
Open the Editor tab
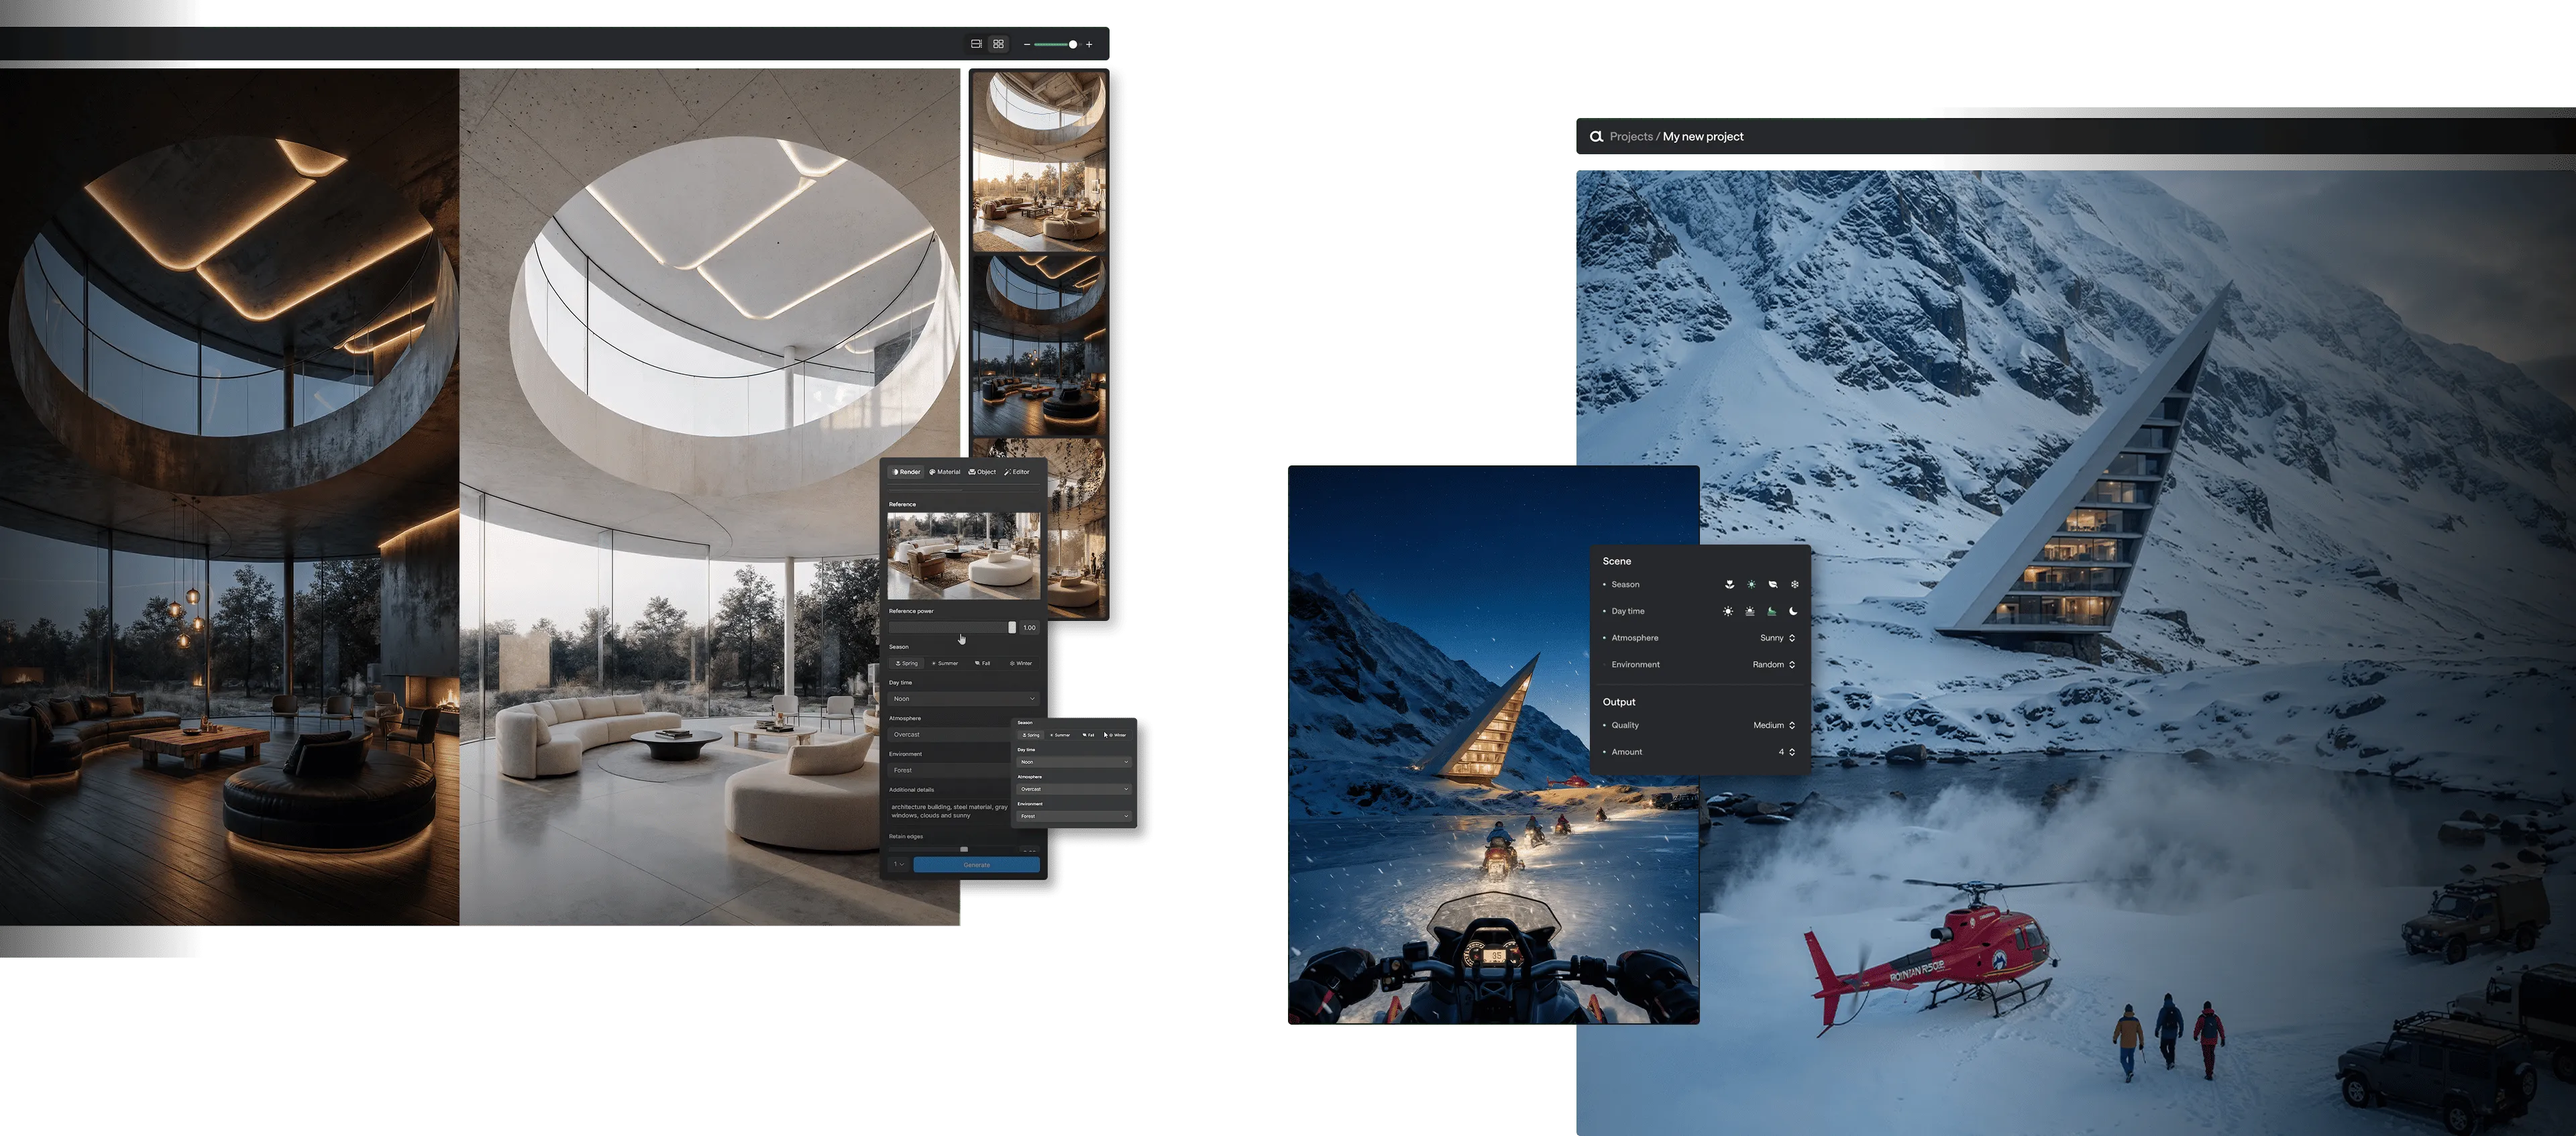[1017, 472]
